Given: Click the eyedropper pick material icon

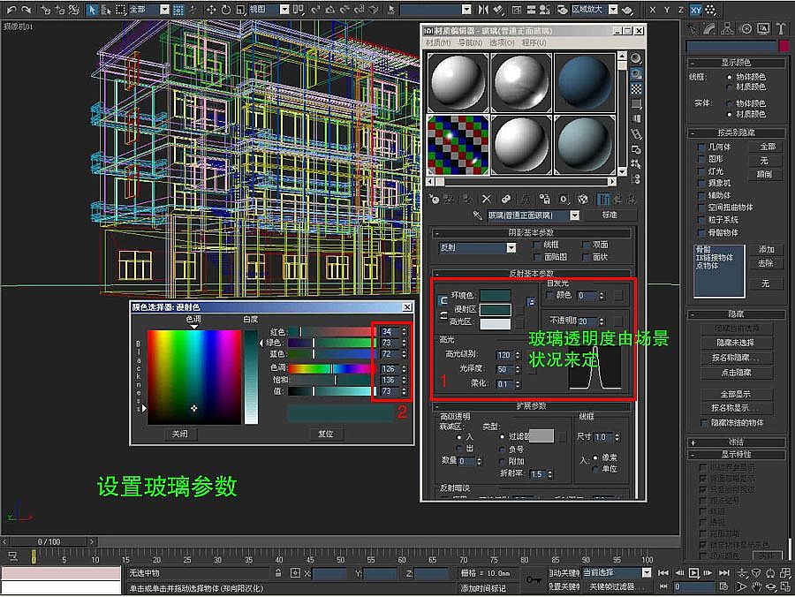Looking at the screenshot, I should click(x=477, y=215).
